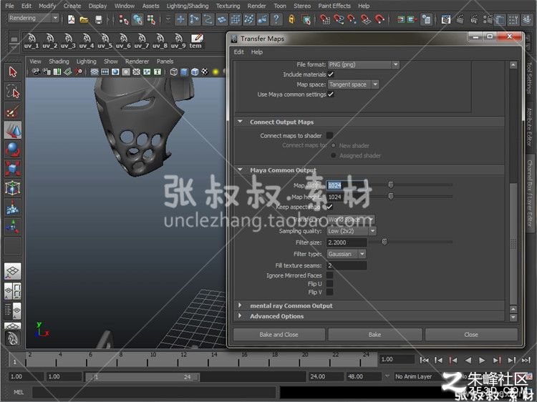This screenshot has width=537, height=402.
Task: Open the Paint Effects menu
Action: click(334, 6)
